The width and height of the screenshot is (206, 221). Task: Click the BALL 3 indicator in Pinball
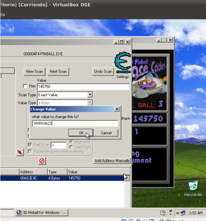[x=152, y=105]
